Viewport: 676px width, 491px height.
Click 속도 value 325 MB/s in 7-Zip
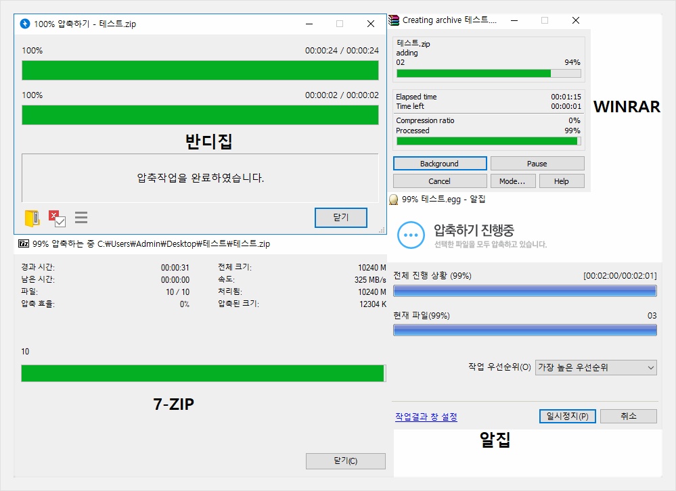pos(370,280)
